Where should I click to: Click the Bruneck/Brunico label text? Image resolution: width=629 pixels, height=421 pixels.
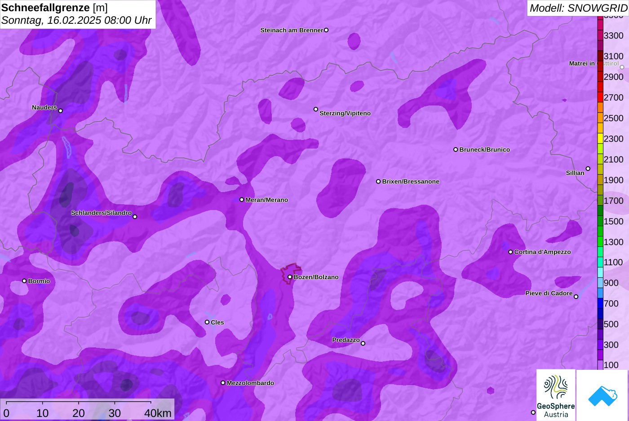[485, 149]
